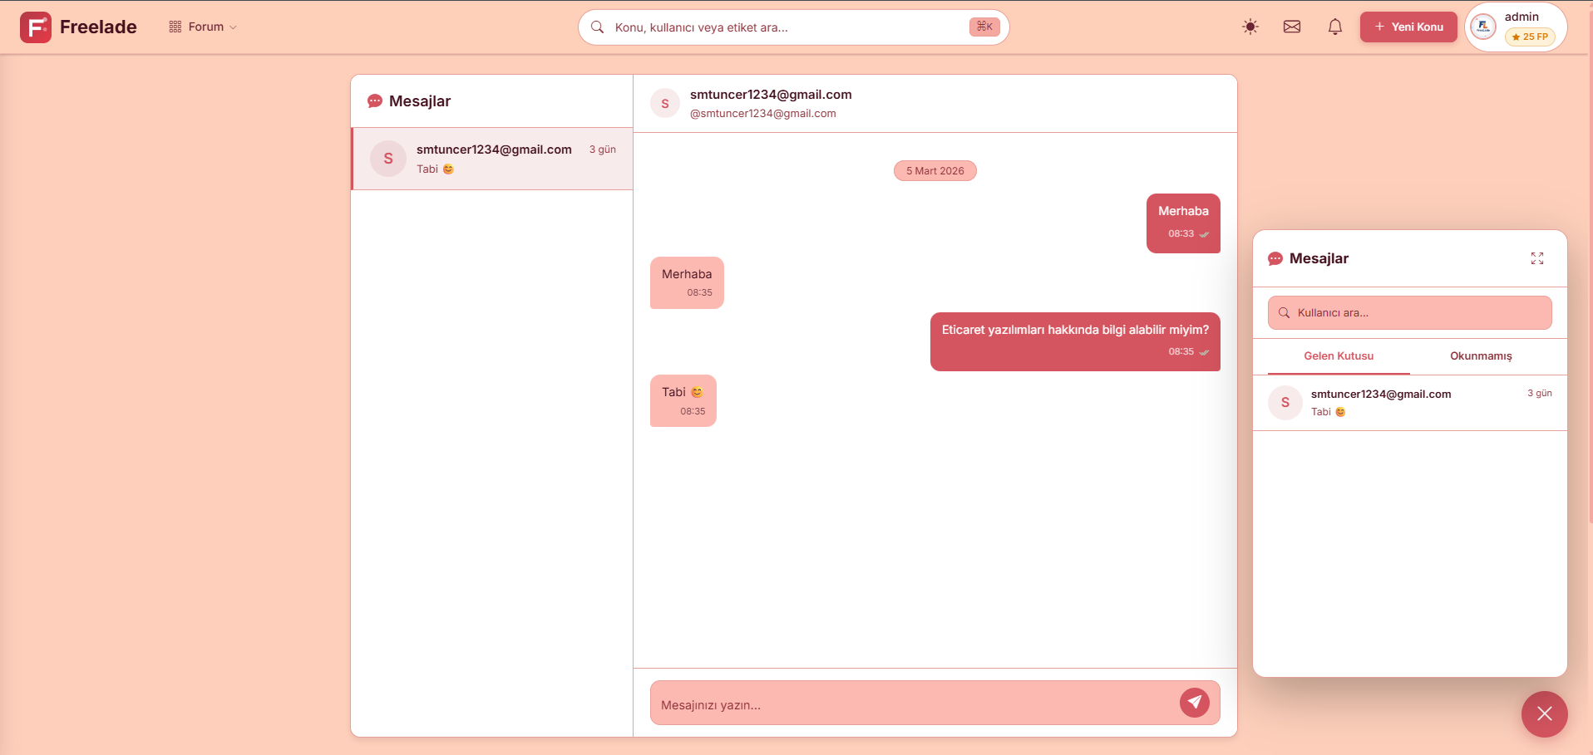Click the received Merhaba message bubble
The width and height of the screenshot is (1593, 755).
[687, 283]
